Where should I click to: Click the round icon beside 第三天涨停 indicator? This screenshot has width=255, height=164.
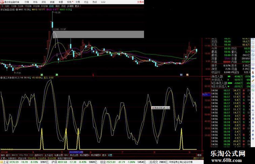coord(2,78)
